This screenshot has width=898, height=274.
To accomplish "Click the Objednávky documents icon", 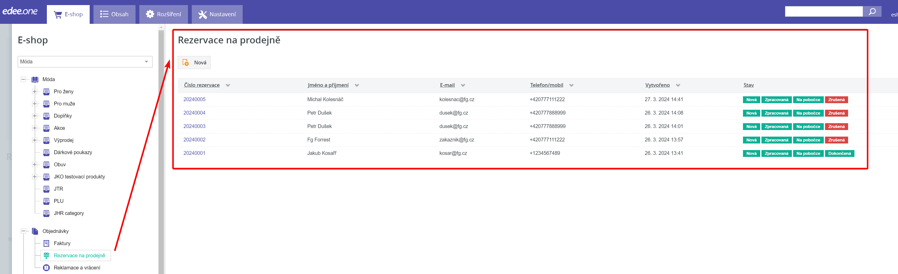I will 35,231.
